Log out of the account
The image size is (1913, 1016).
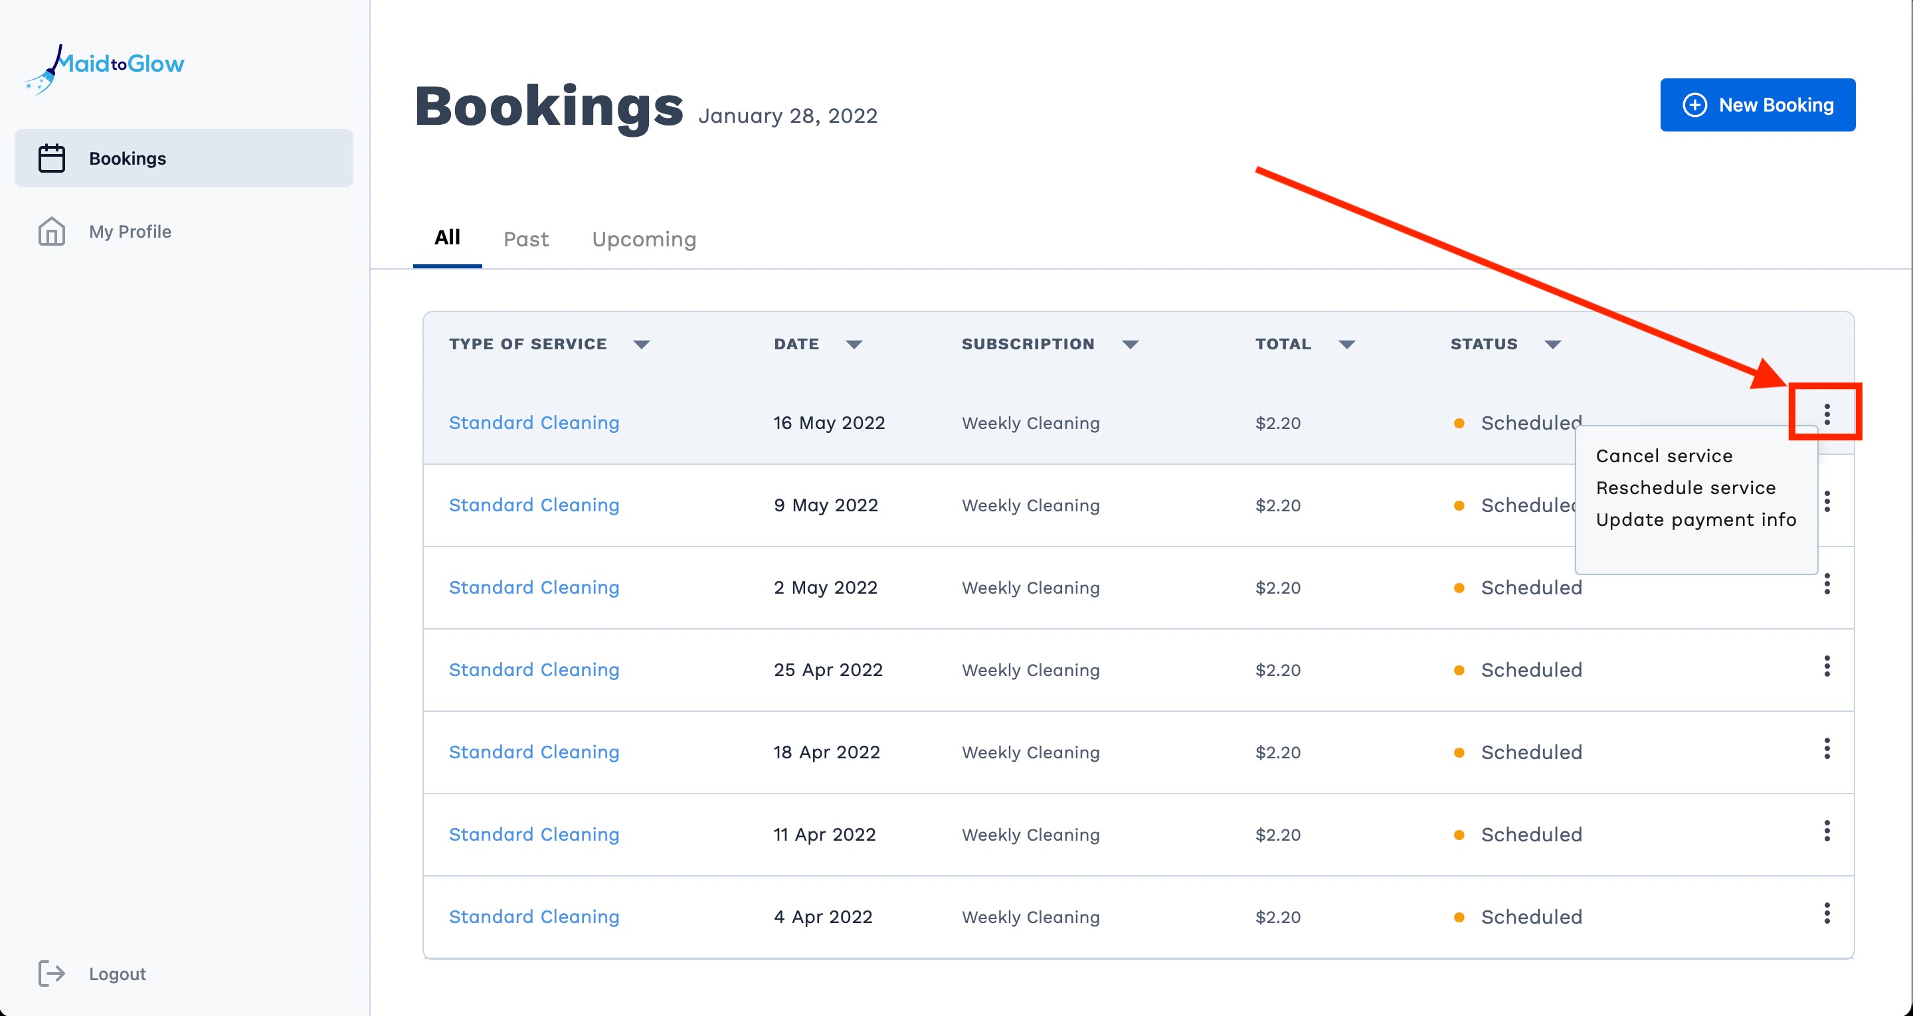pyautogui.click(x=118, y=974)
